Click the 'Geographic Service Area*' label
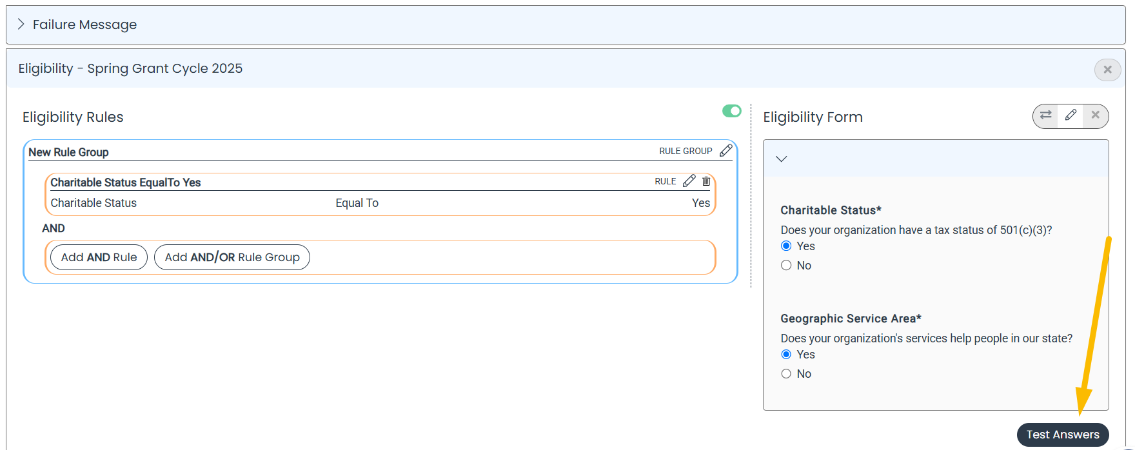The image size is (1135, 450). point(851,318)
